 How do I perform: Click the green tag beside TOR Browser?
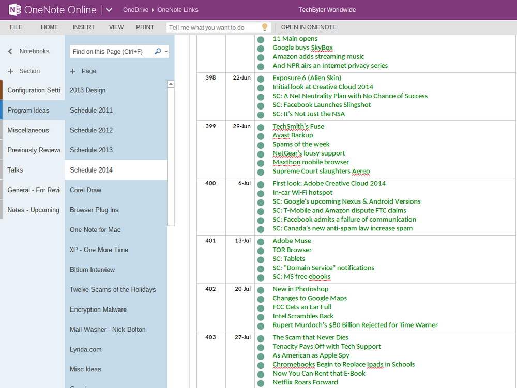pyautogui.click(x=261, y=251)
